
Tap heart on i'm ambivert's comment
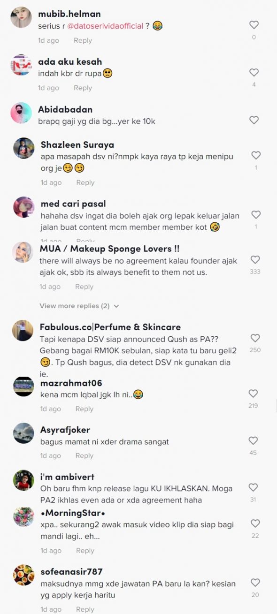(x=253, y=487)
